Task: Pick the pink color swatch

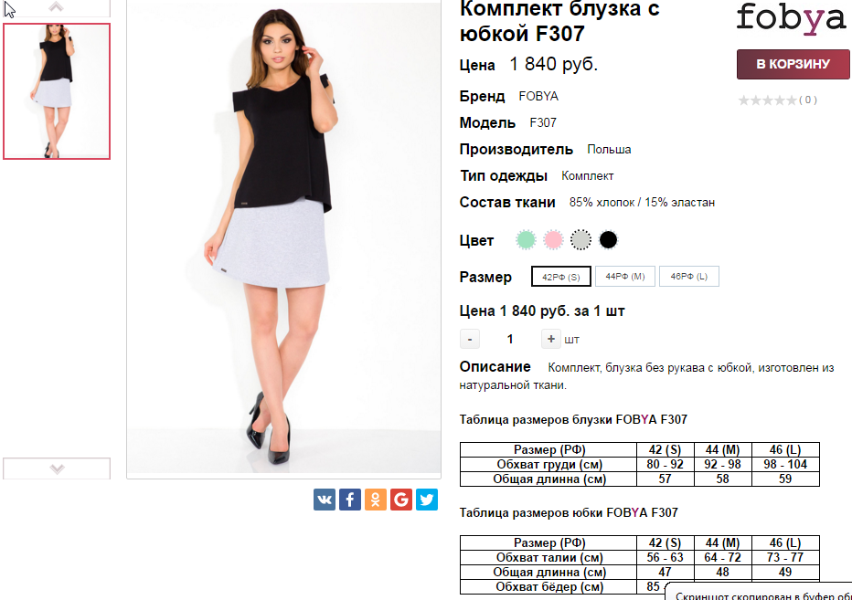Action: click(553, 239)
